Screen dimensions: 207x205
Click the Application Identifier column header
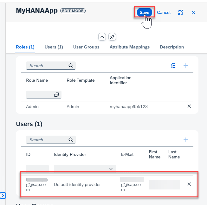(120, 80)
